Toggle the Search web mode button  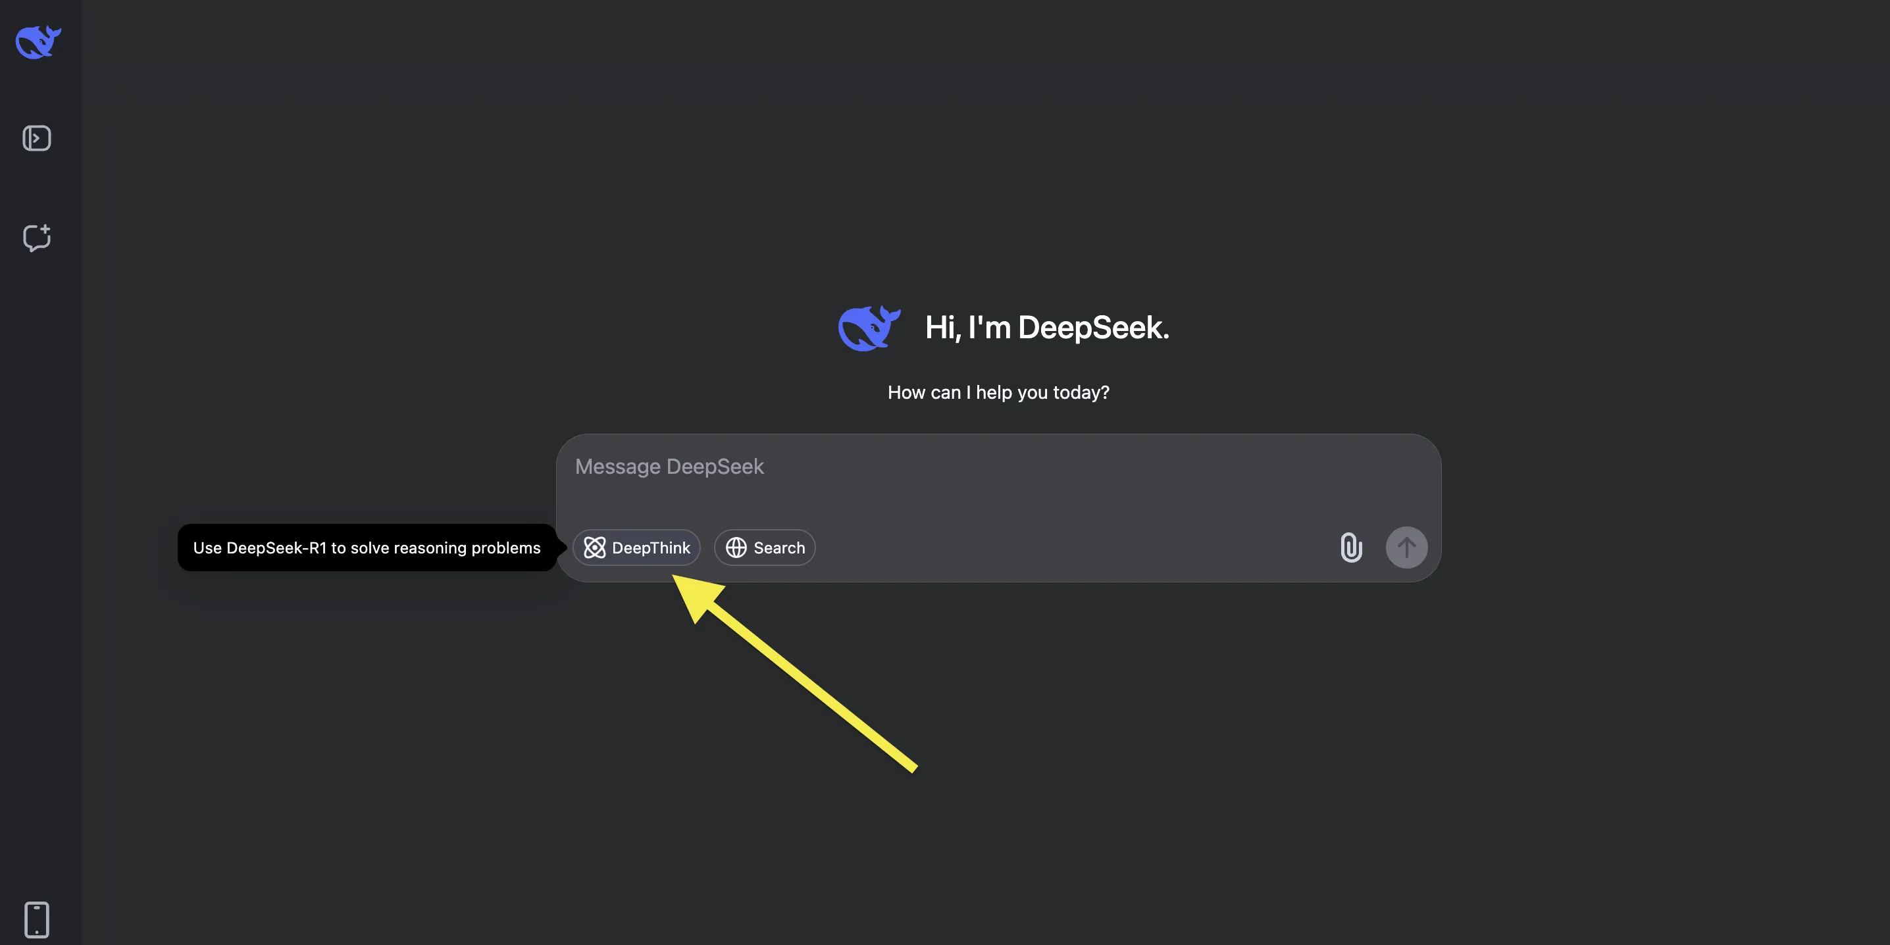click(x=765, y=548)
